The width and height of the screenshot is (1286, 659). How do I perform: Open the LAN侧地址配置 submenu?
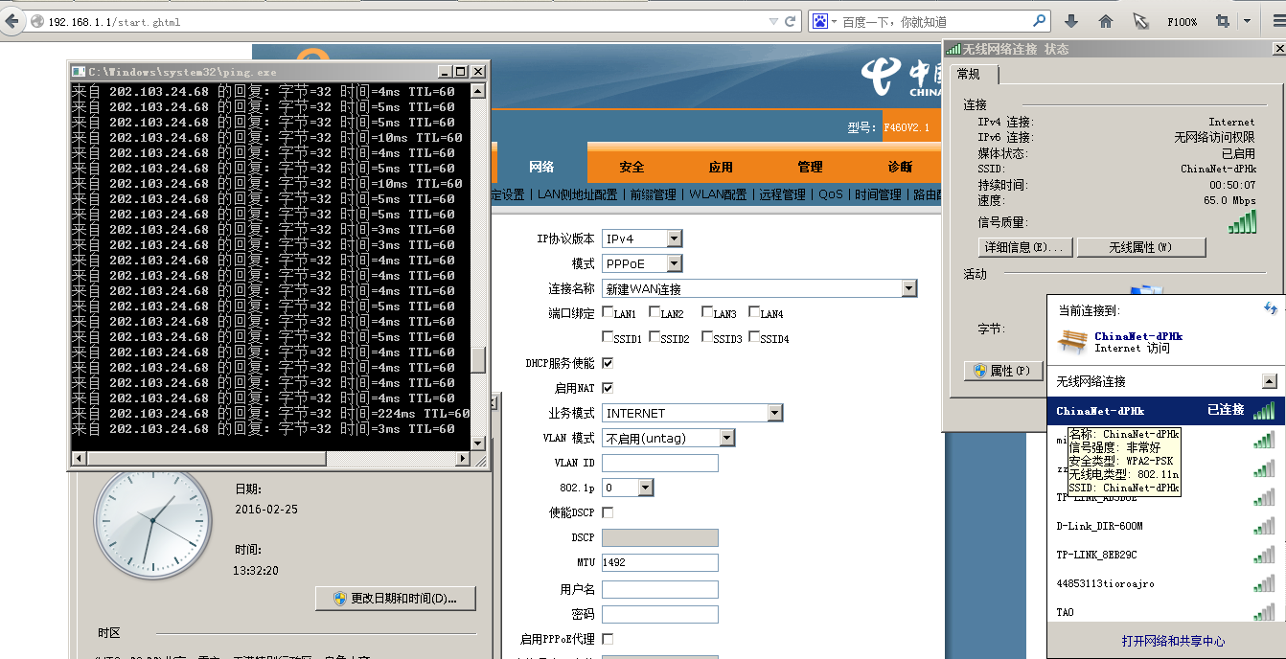[x=577, y=194]
